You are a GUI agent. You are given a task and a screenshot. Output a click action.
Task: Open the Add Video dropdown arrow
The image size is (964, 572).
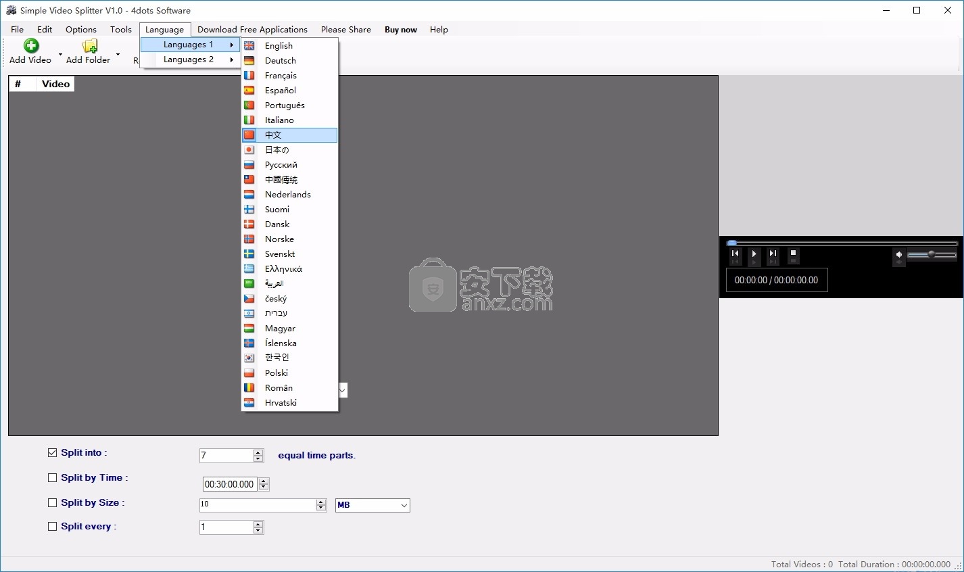point(60,54)
